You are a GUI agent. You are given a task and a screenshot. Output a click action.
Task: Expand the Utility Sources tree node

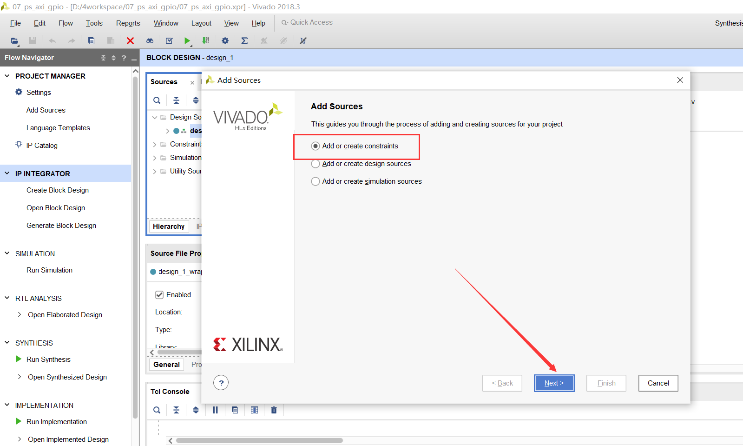[155, 171]
